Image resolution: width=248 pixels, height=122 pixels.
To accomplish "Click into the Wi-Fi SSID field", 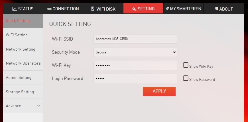I will point(135,39).
